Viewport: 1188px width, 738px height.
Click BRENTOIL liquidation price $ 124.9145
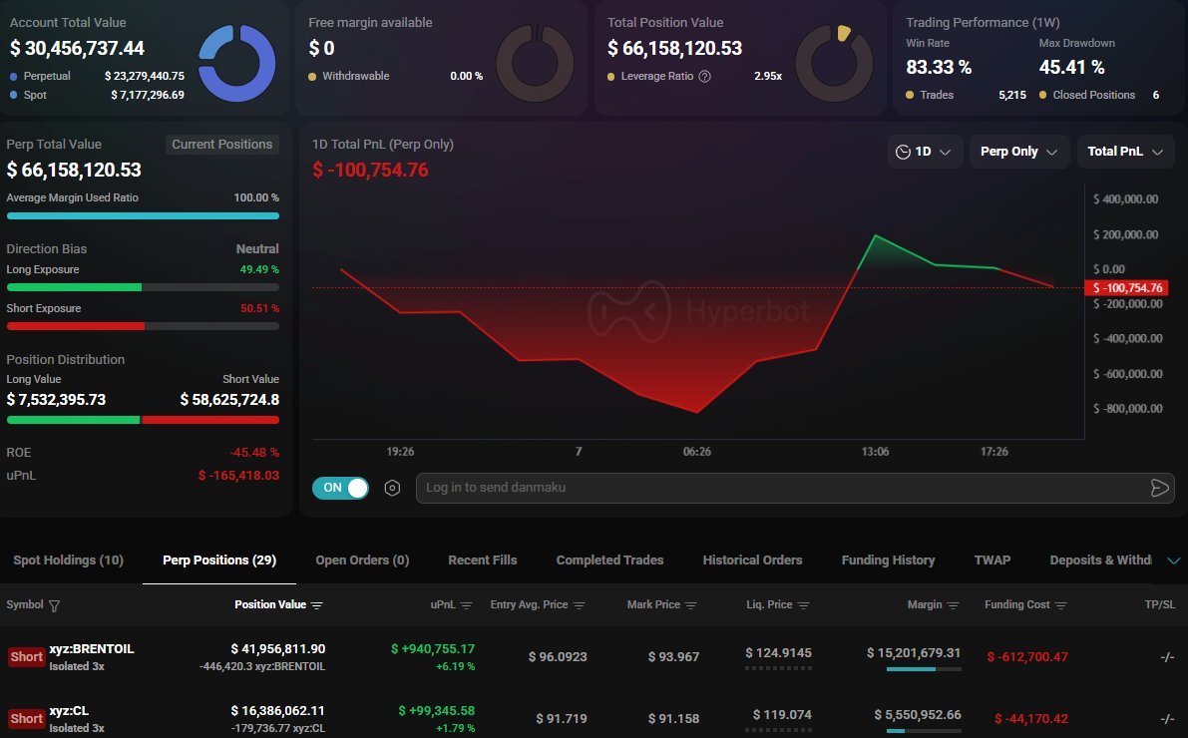pos(778,653)
